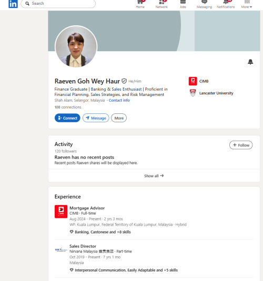
Task: Click the 'Shah Alam, Selangor, Malaysia' location text
Action: click(79, 100)
